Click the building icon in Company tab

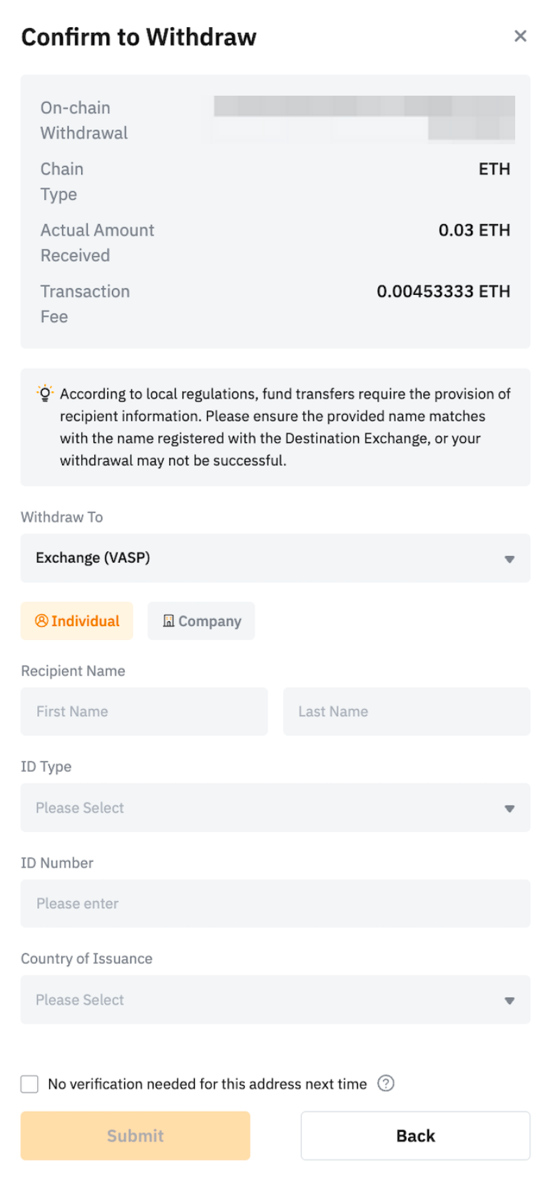(x=168, y=620)
